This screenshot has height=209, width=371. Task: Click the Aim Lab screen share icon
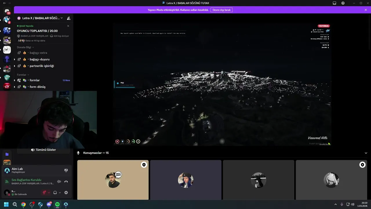point(66,170)
